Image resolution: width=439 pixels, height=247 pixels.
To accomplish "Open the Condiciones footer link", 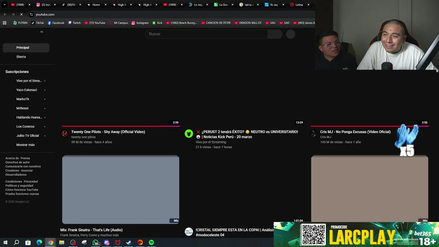I will [14, 181].
